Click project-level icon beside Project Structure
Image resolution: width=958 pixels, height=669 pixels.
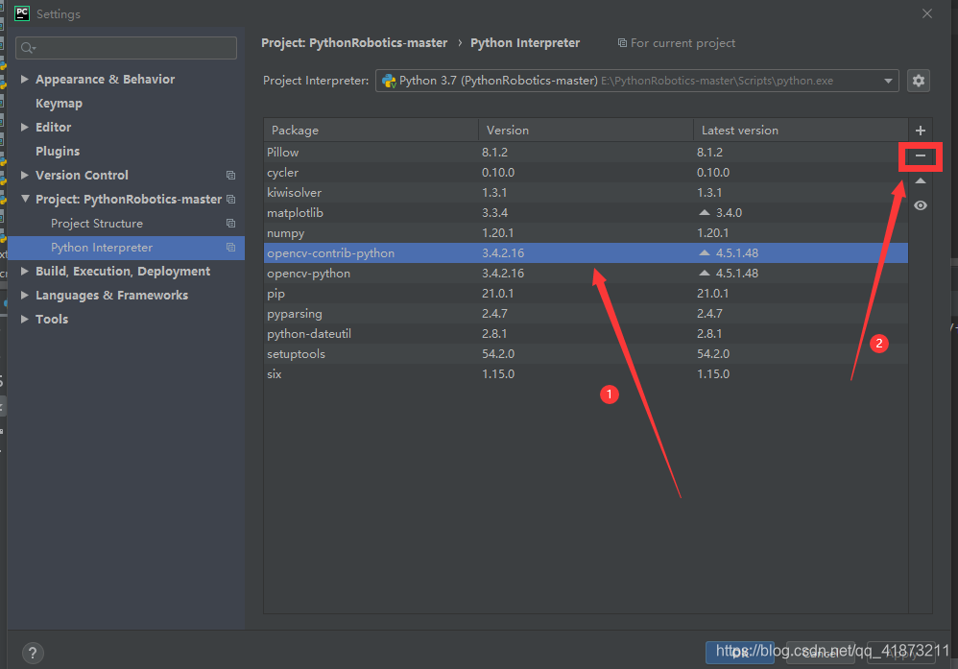pyautogui.click(x=230, y=223)
